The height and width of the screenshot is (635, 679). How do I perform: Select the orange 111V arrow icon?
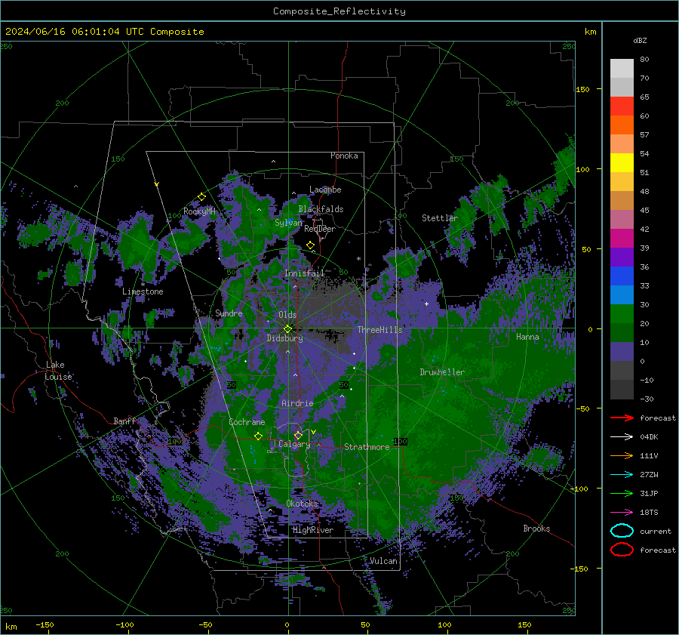tap(622, 455)
